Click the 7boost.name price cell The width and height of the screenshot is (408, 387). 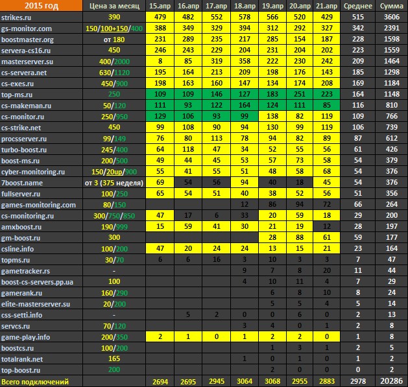(x=114, y=183)
